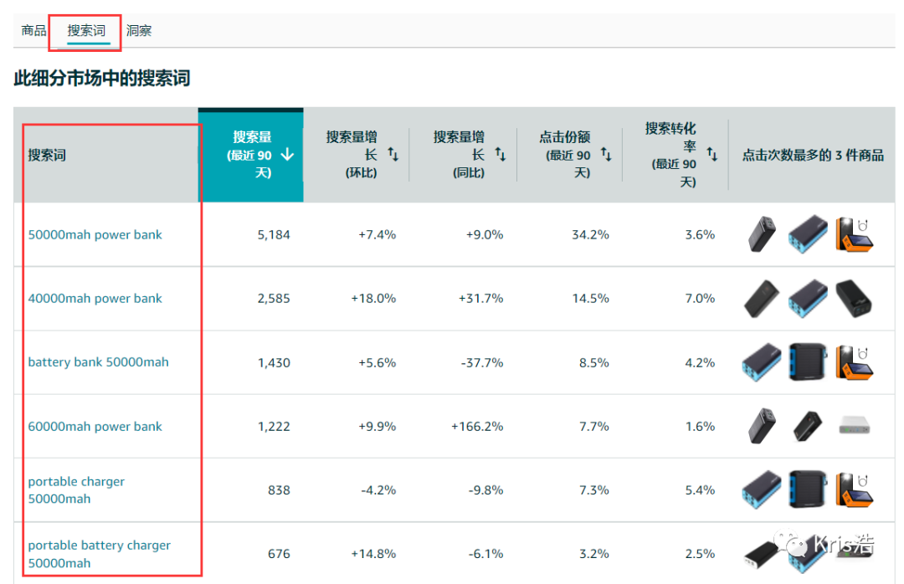This screenshot has height=584, width=904.
Task: Sort by 点击份额 column arrows
Action: coord(606,156)
